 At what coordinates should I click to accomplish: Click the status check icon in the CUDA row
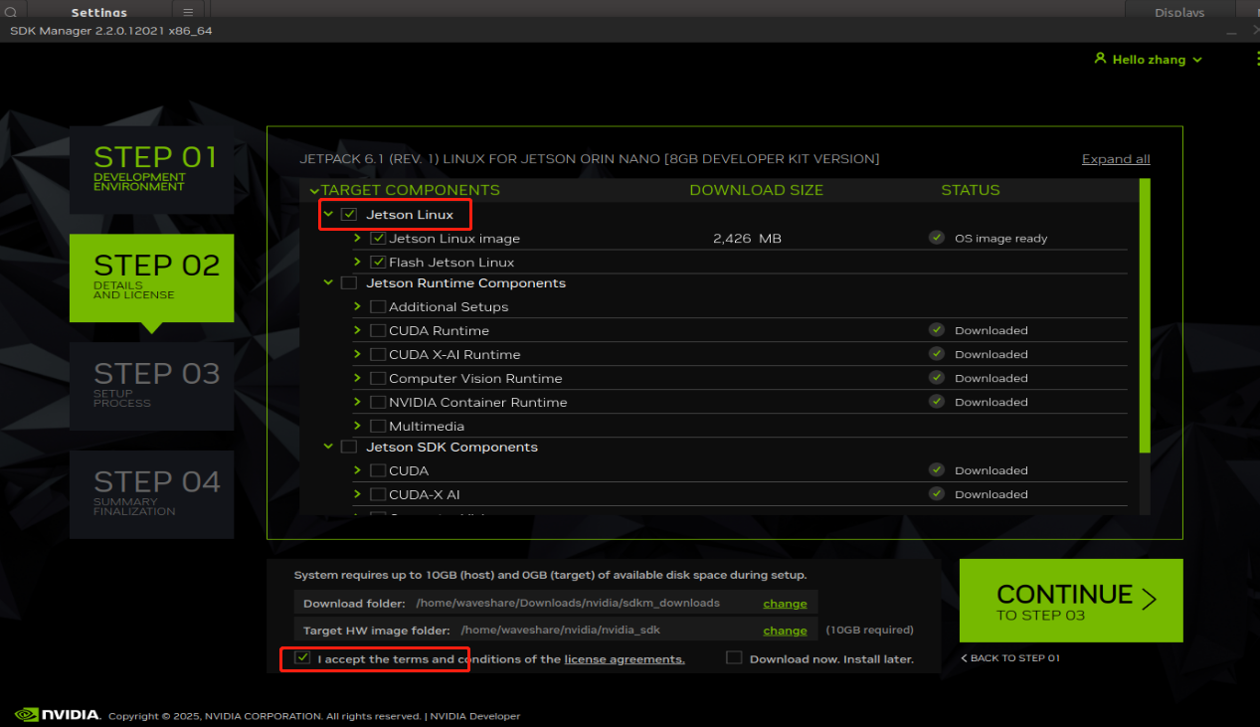(937, 470)
